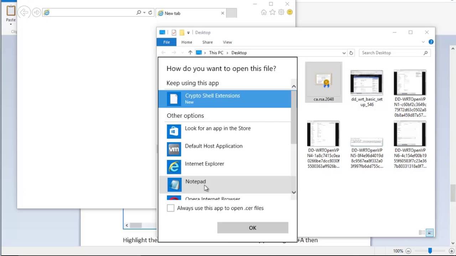Click Desktop in address breadcrumb
This screenshot has height=256, width=456.
pos(239,53)
